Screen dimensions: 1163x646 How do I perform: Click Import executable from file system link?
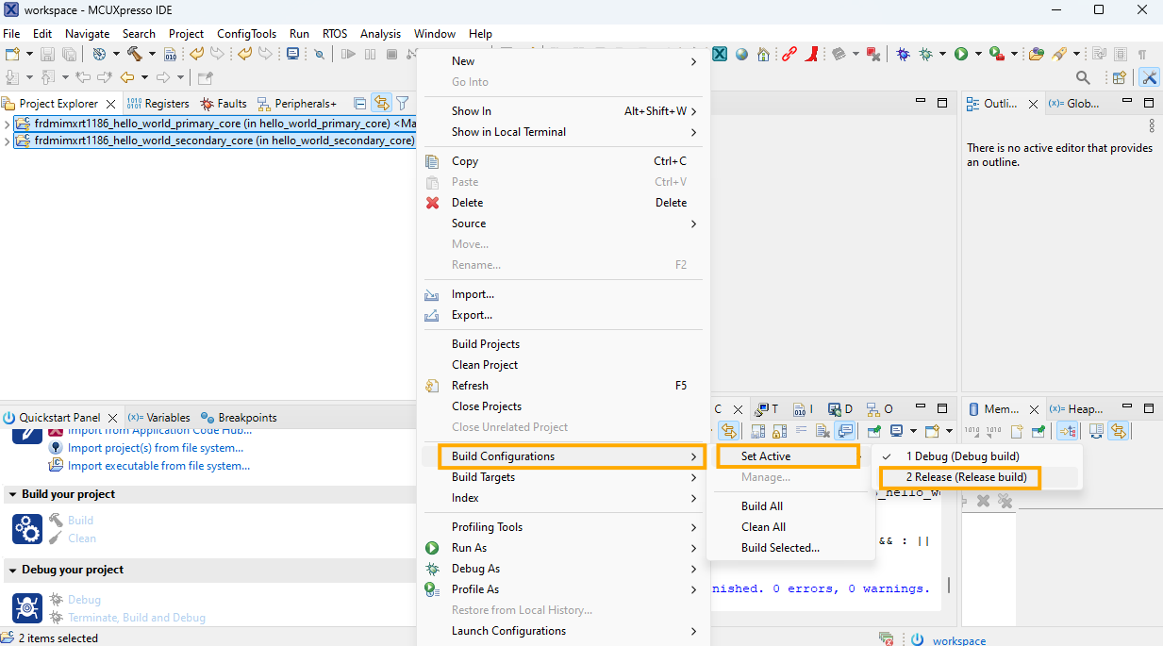(x=158, y=466)
